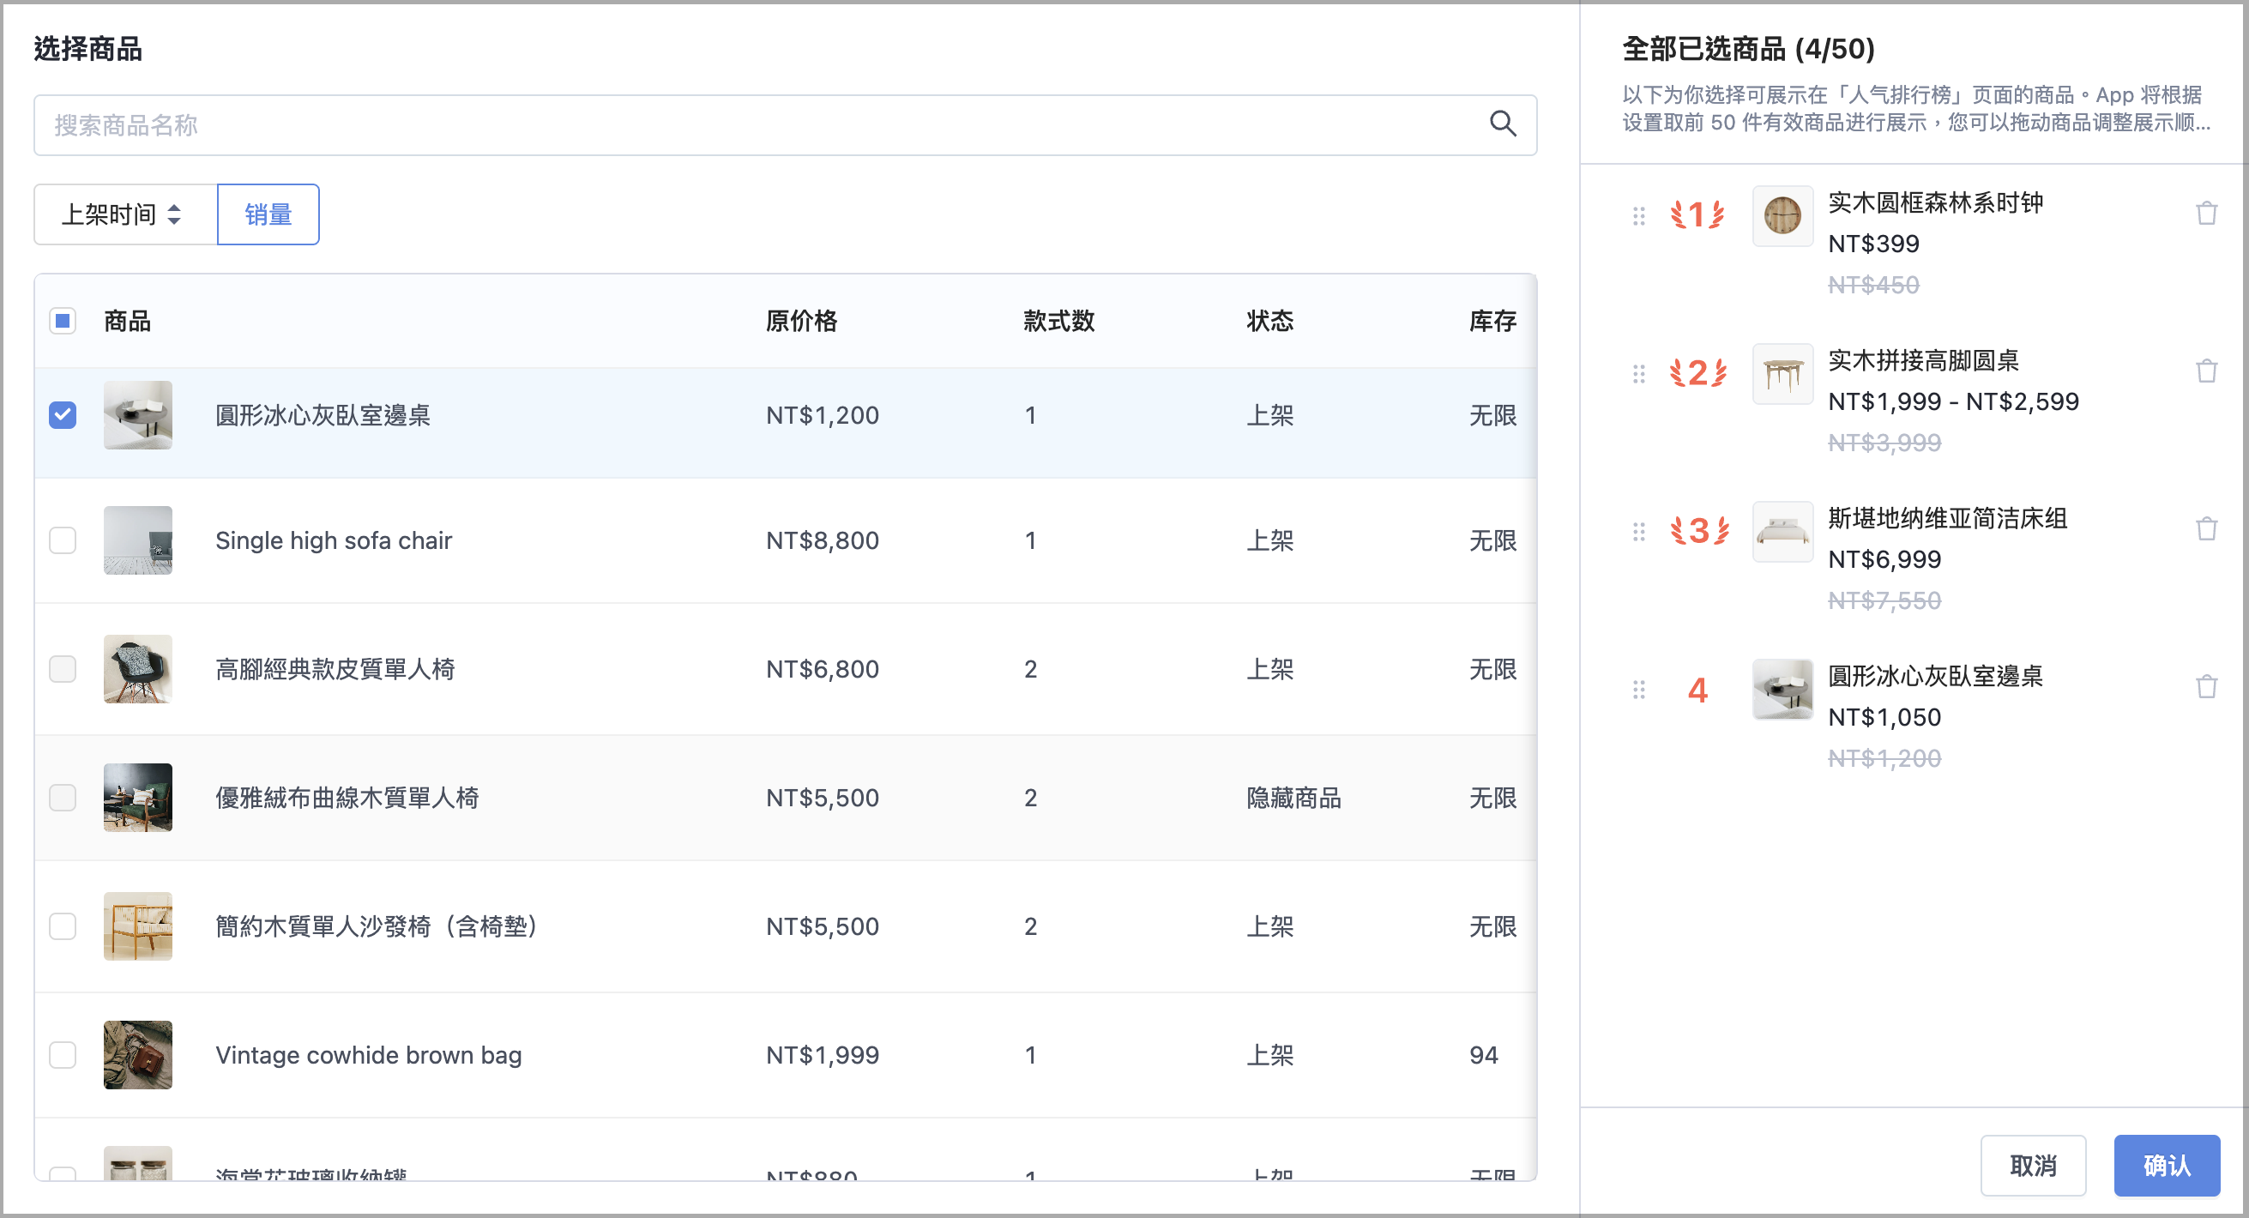2249x1218 pixels.
Task: Click product name 高腳經典款皮質單人椅
Action: click(x=335, y=669)
